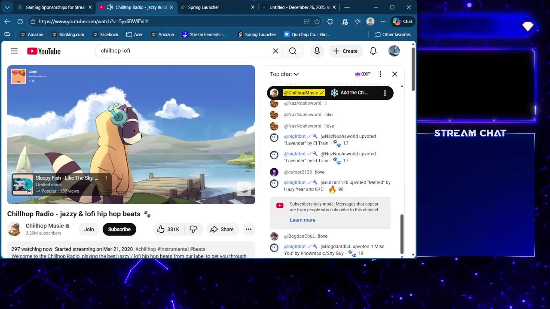View site information icon in address bar

pyautogui.click(x=33, y=21)
